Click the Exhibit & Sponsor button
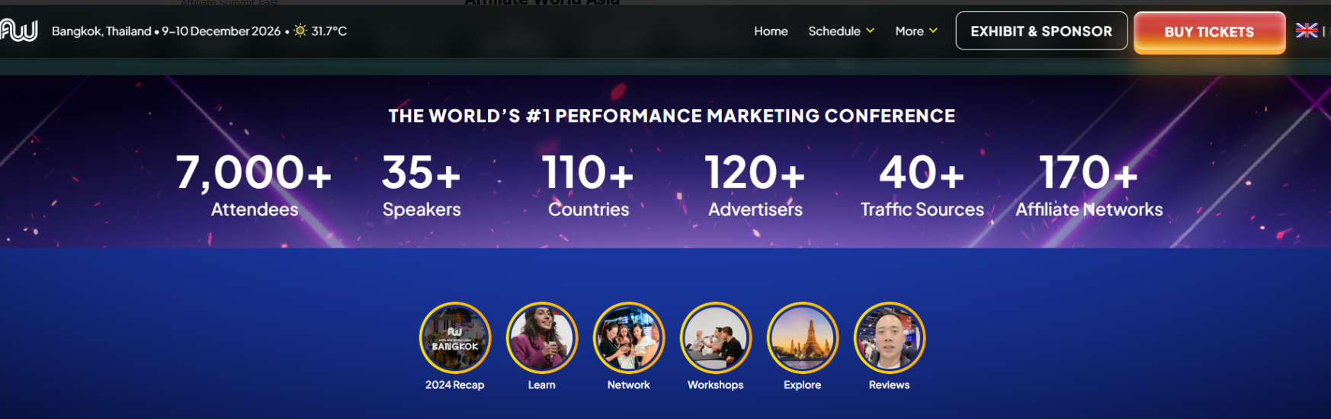The height and width of the screenshot is (419, 1331). click(1041, 31)
